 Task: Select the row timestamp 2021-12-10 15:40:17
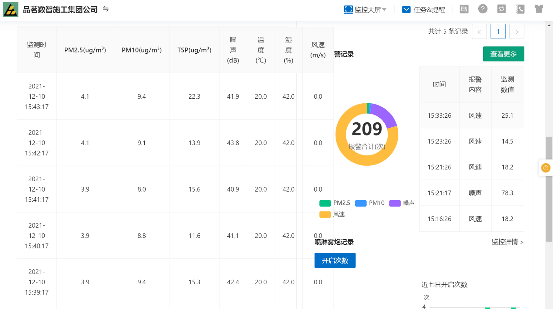coord(37,236)
